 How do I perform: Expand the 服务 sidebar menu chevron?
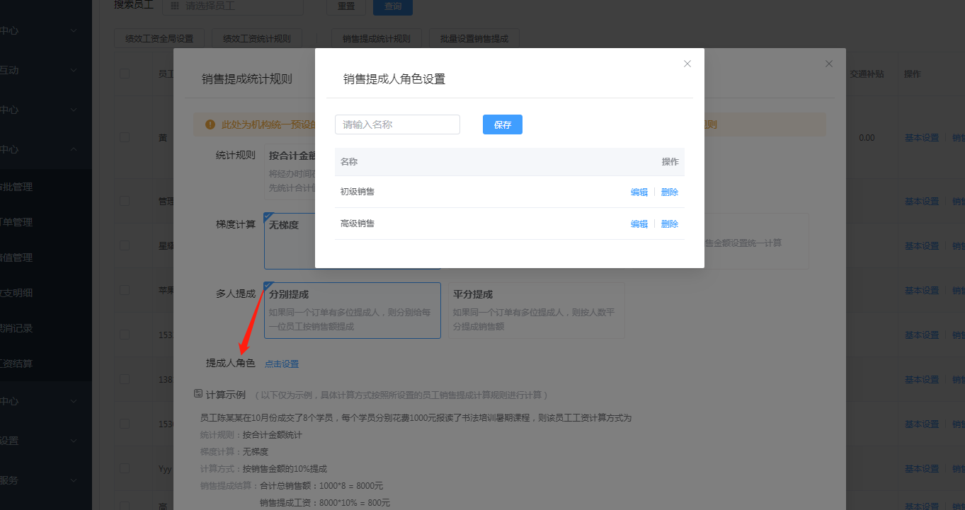(74, 480)
